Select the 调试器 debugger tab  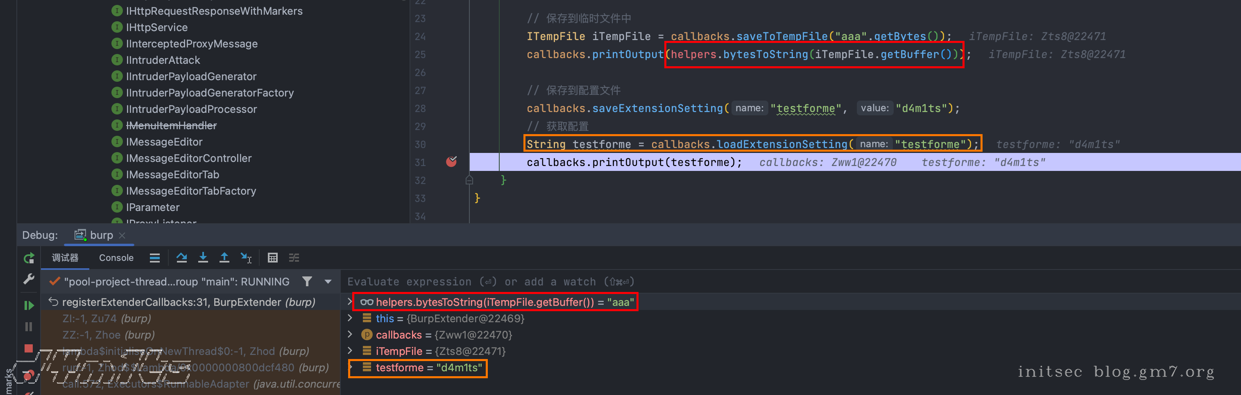coord(65,258)
